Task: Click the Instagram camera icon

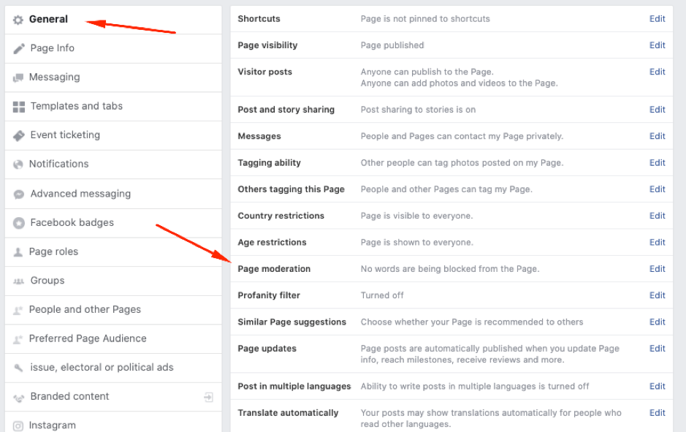Action: pyautogui.click(x=18, y=425)
